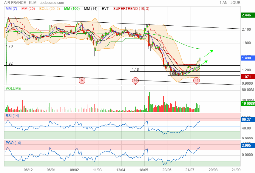Click the 69.27 RSI value tag
Screen dimensions: 255x173
[x=248, y=120]
